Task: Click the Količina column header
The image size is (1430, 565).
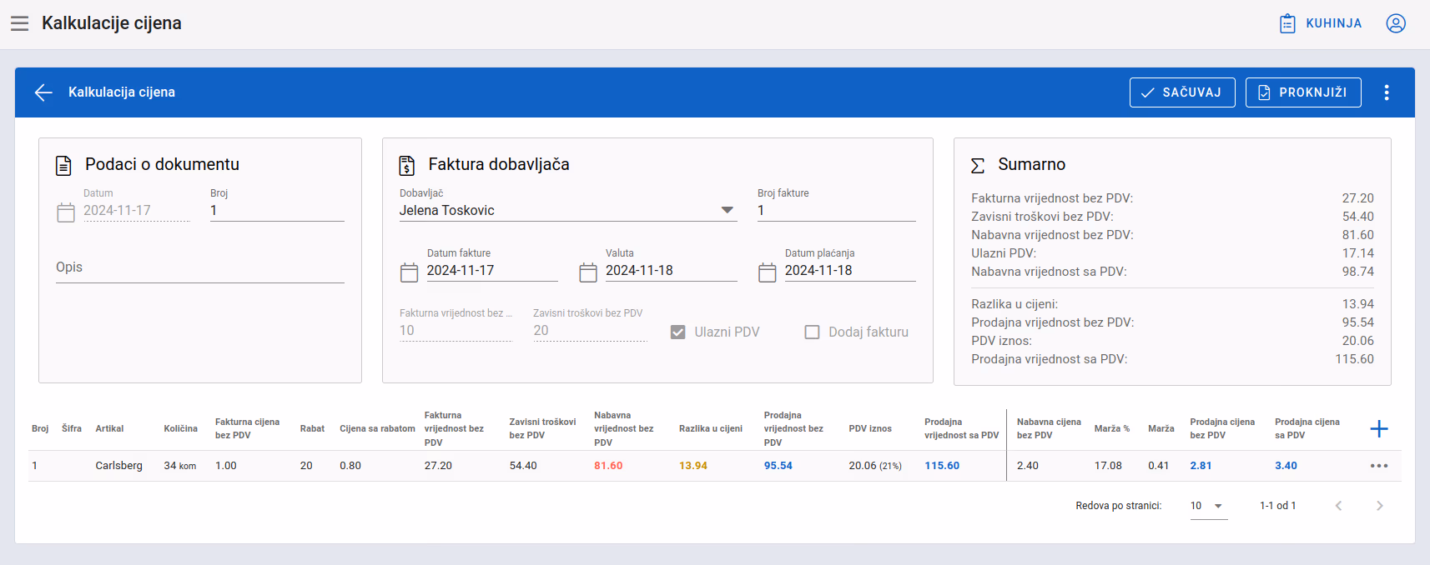Action: (x=180, y=428)
